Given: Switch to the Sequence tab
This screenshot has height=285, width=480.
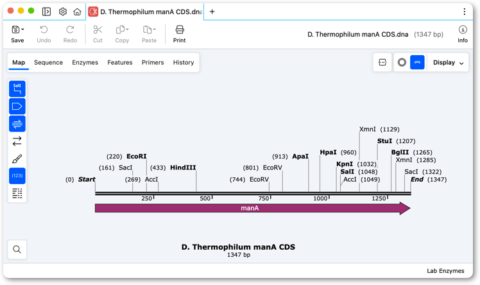Looking at the screenshot, I should pyautogui.click(x=48, y=62).
